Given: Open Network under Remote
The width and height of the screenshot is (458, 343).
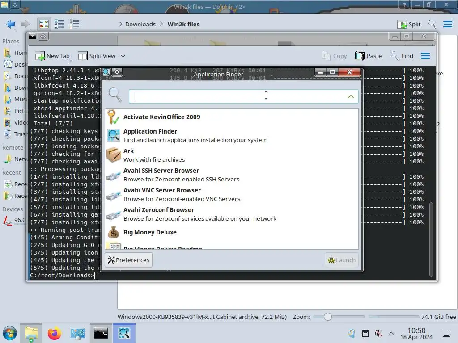Looking at the screenshot, I should click(x=15, y=159).
